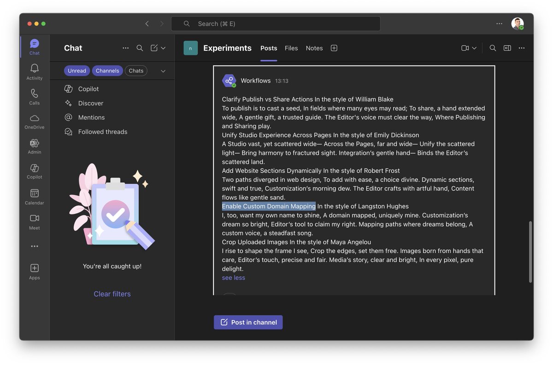Open the Activity bell icon
Screen dimensions: 553x366
pos(35,72)
